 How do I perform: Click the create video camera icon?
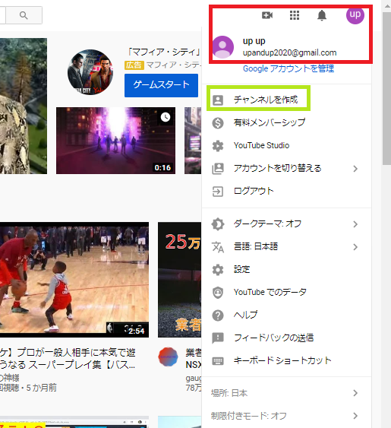tap(267, 15)
